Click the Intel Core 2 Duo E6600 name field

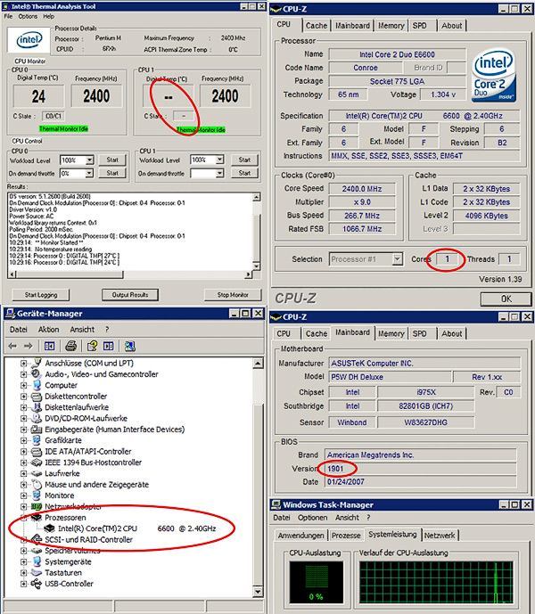[397, 54]
